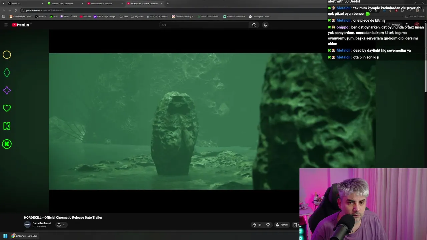Open Chrome HORDEKILL taskbar item
The image size is (427, 240).
24,236
